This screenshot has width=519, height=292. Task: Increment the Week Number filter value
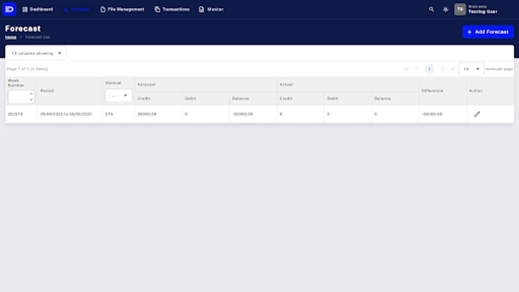[x=31, y=93]
